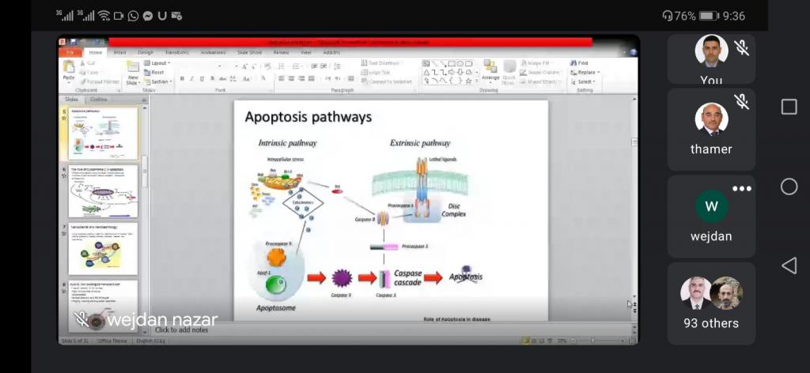Click the New Slide icon
Image resolution: width=810 pixels, height=373 pixels.
[133, 72]
